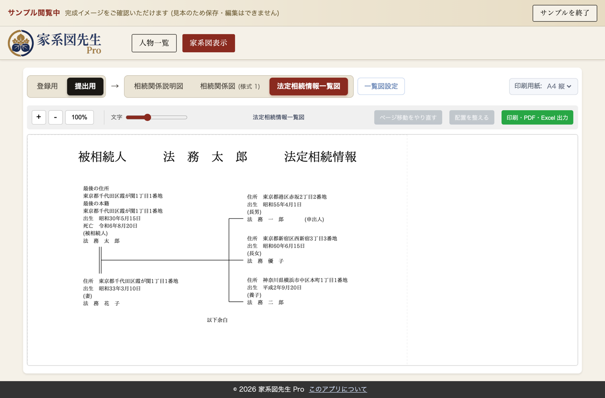The width and height of the screenshot is (605, 398).
Task: Click the 家系図先生 Pro crest logo
Action: pyautogui.click(x=21, y=43)
